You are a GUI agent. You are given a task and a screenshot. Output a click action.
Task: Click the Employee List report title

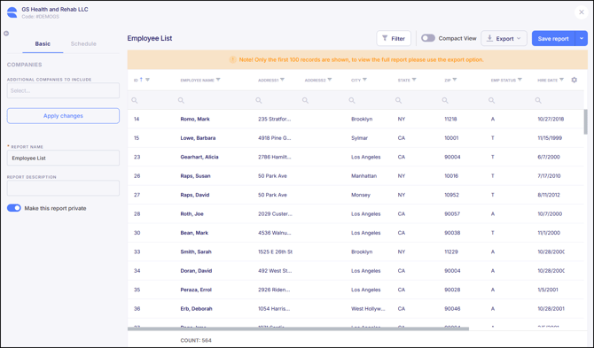click(x=150, y=38)
